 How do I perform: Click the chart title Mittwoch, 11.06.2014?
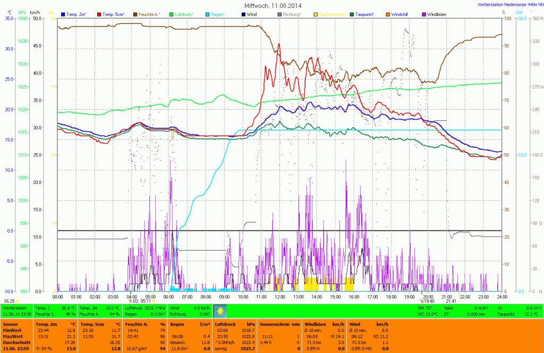(x=271, y=5)
